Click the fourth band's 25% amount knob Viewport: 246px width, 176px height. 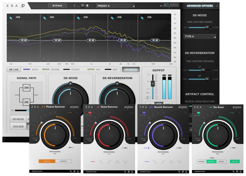coord(113,17)
